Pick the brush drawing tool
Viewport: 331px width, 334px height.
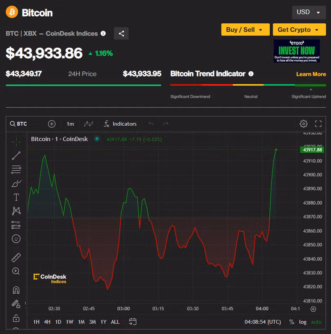pos(16,183)
